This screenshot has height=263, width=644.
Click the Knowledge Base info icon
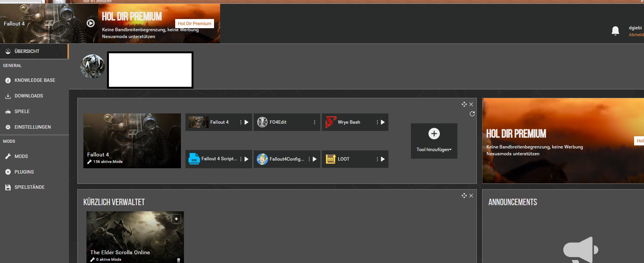(x=8, y=80)
